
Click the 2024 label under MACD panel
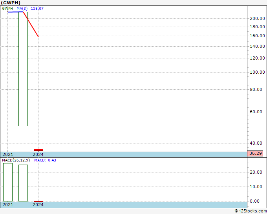tap(38, 205)
